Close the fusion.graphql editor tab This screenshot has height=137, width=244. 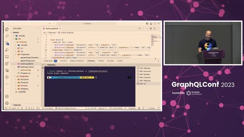(60, 29)
